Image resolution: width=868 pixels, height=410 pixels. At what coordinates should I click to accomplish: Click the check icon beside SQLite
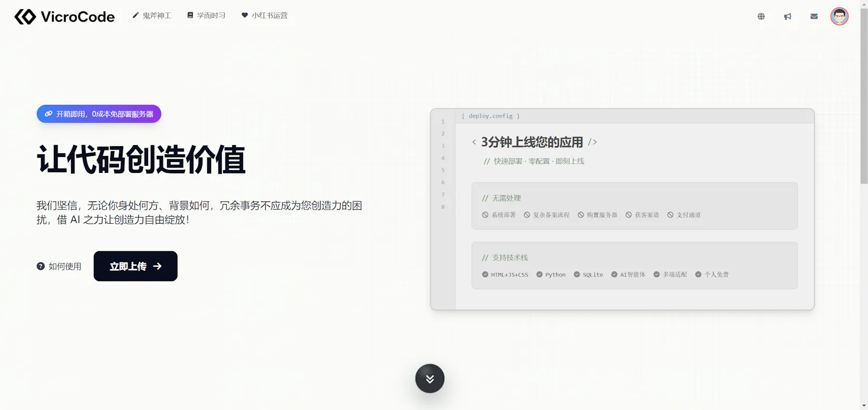pyautogui.click(x=577, y=275)
